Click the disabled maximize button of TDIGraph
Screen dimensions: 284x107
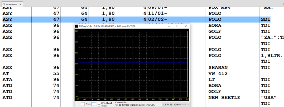tap(177, 26)
